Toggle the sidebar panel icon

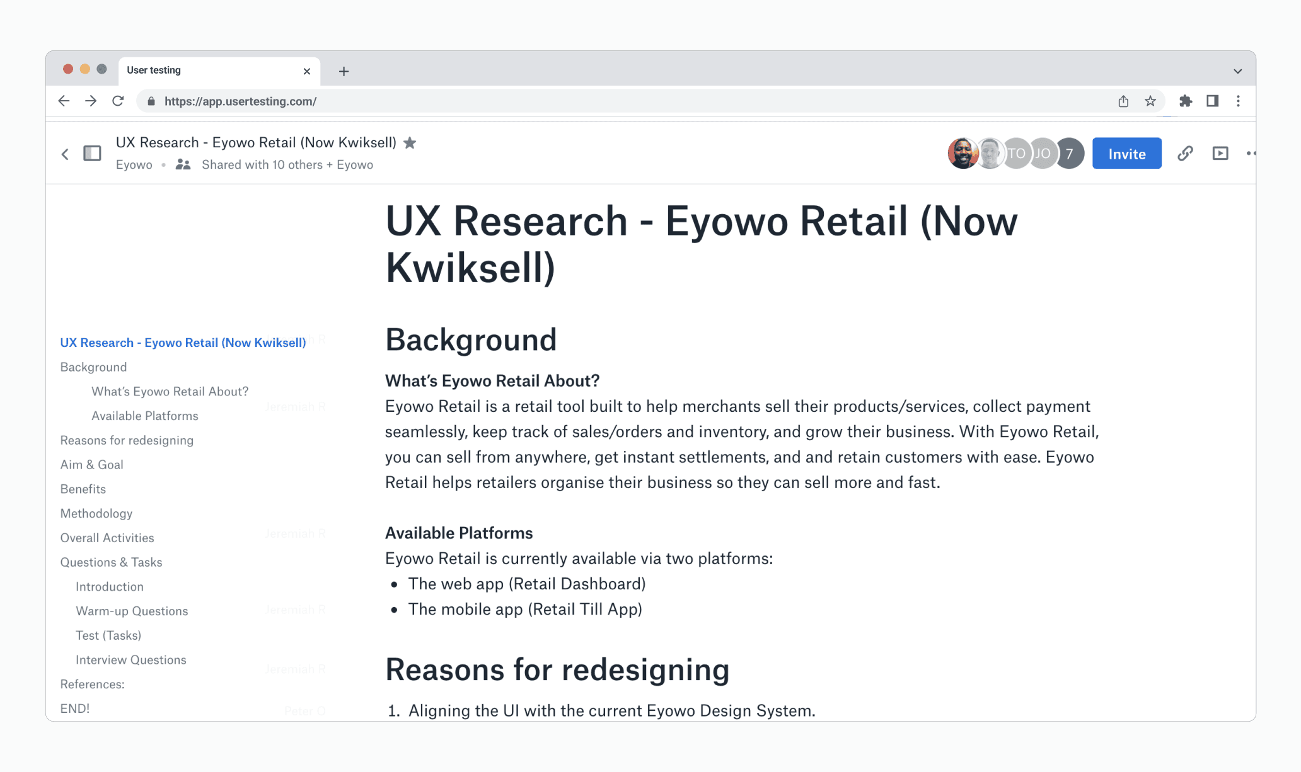92,154
